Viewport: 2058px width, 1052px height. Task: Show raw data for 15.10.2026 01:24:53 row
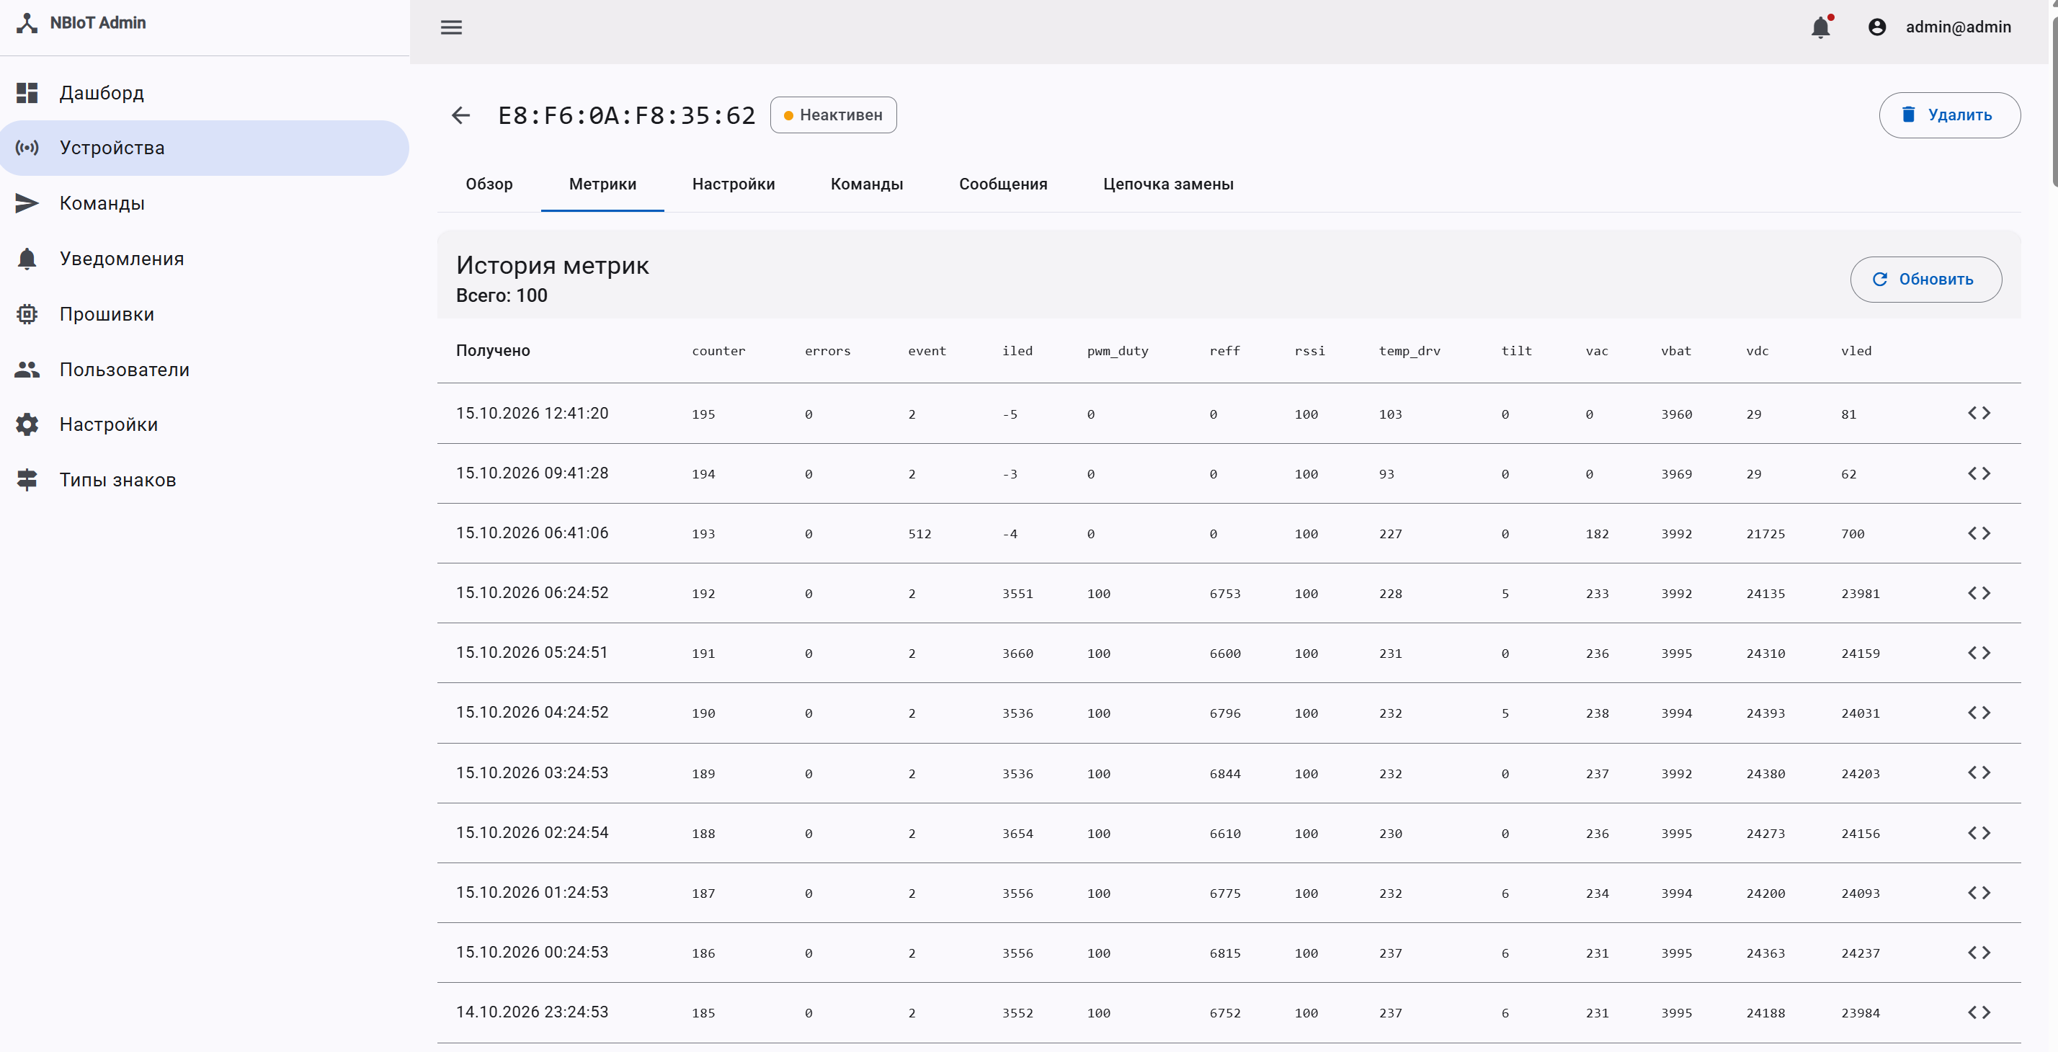click(1979, 892)
